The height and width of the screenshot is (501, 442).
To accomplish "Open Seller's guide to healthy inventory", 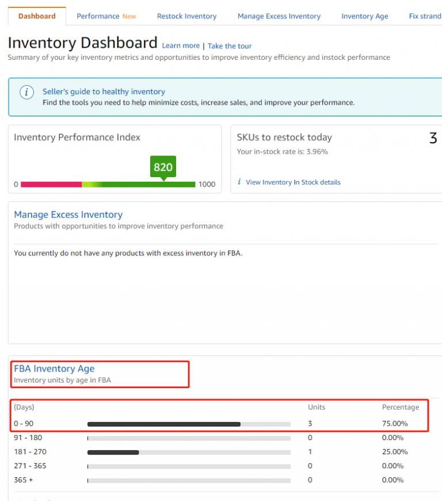I will pos(104,91).
